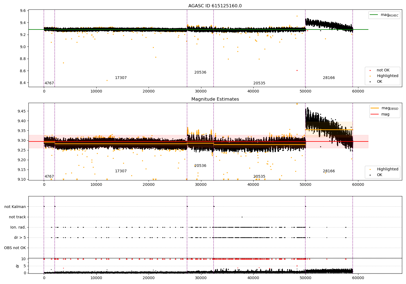Click OBSID label 20536 in top plot
The height and width of the screenshot is (284, 406).
pyautogui.click(x=200, y=72)
